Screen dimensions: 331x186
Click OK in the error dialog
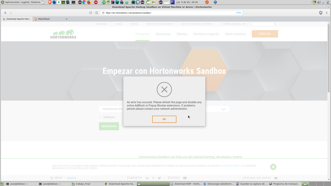164,119
